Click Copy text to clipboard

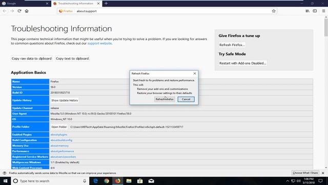point(72,59)
